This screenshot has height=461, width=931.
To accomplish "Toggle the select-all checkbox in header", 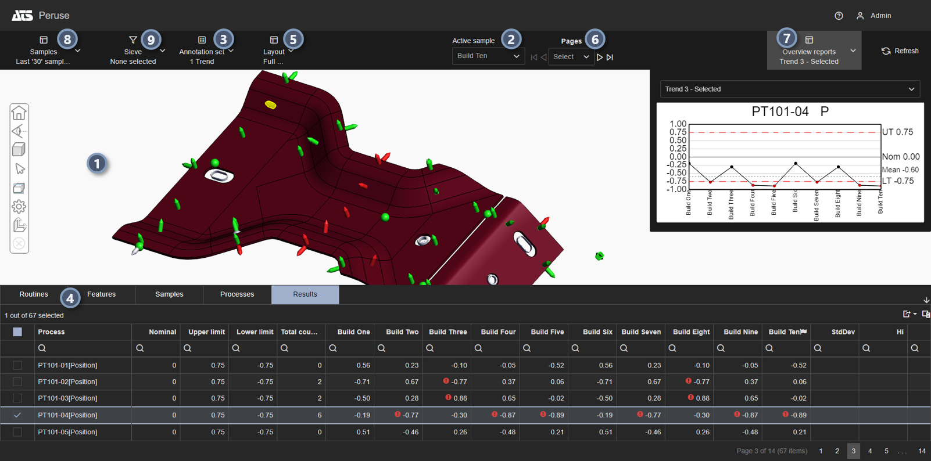I will (x=17, y=332).
